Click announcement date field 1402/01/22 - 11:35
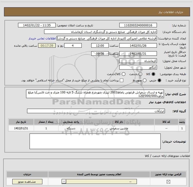 37,25
